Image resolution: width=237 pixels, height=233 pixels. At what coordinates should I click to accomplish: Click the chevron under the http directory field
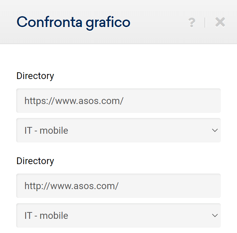click(215, 215)
